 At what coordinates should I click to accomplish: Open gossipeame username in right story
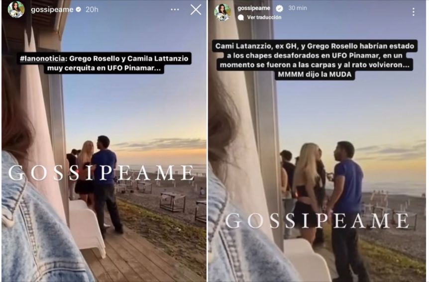(x=254, y=8)
